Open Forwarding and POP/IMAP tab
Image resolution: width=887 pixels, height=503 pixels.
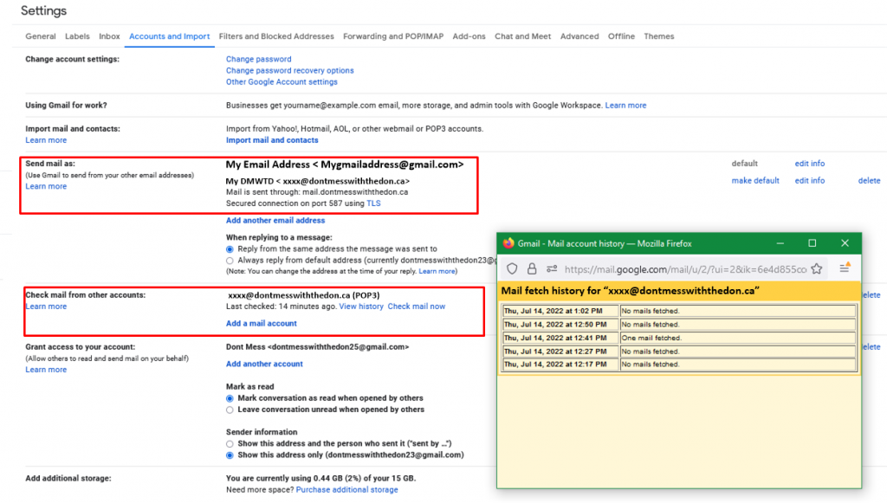(393, 36)
